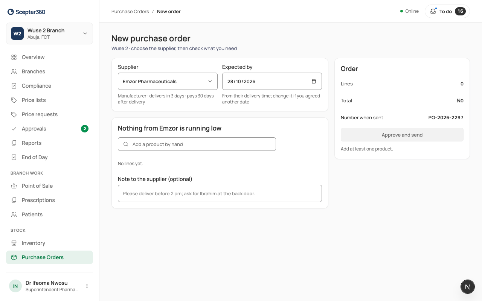Click the Reports document icon
Viewport: 482px width, 301px height.
click(x=14, y=143)
